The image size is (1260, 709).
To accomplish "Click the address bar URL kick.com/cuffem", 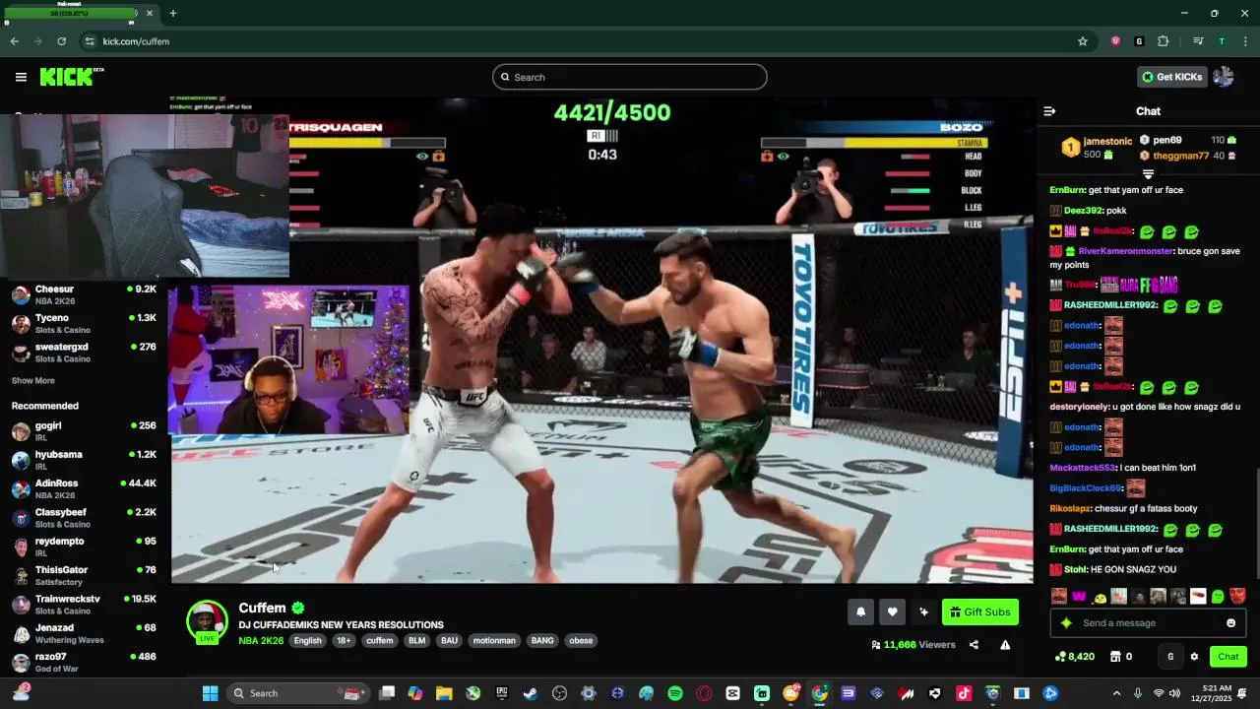I will tap(136, 41).
